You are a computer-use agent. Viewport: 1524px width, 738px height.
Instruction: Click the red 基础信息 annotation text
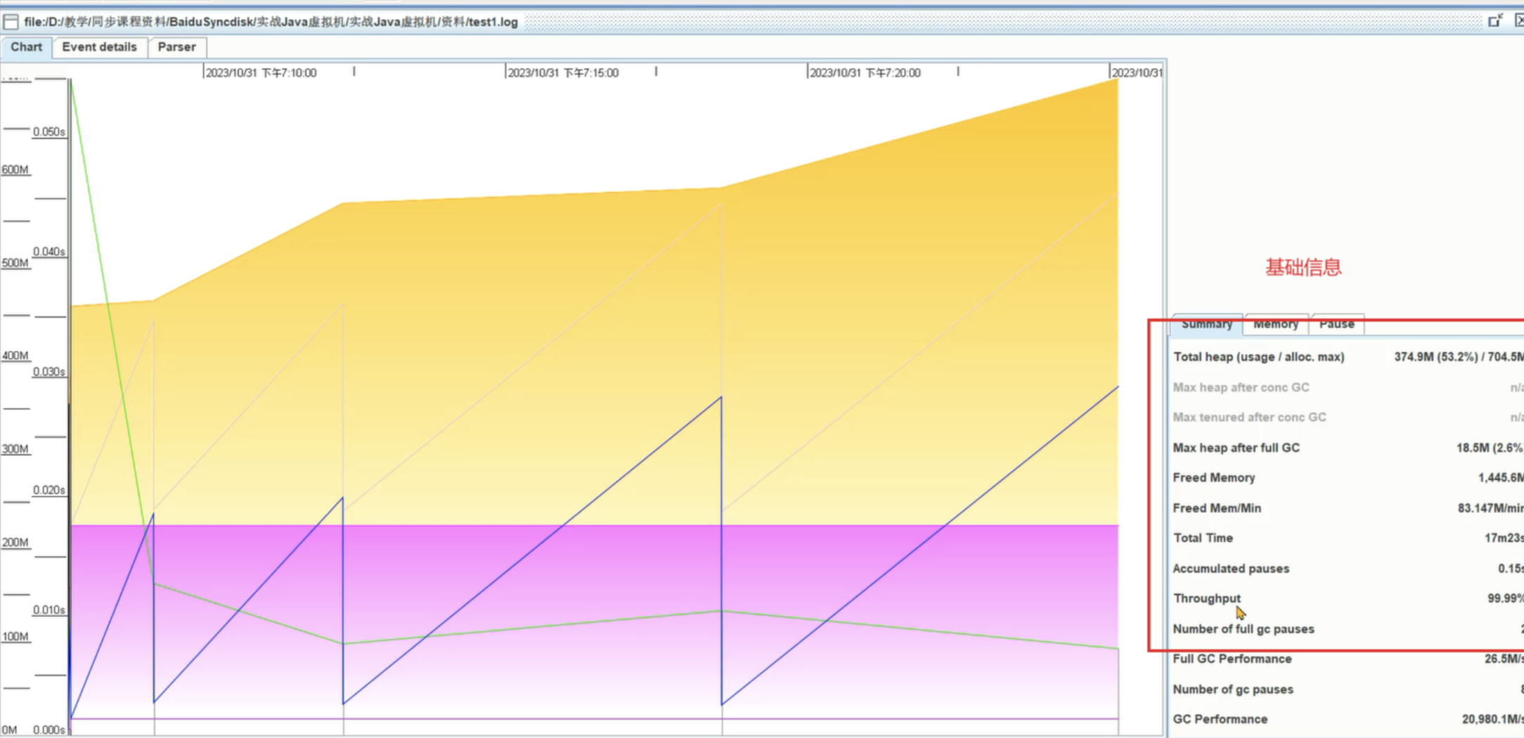1303,268
